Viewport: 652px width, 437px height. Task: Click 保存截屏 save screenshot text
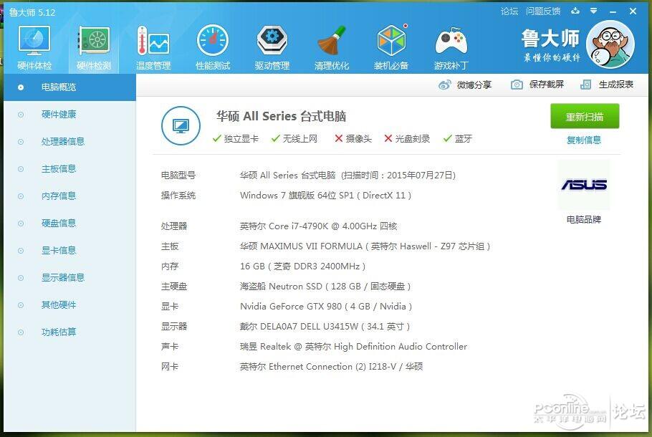547,85
